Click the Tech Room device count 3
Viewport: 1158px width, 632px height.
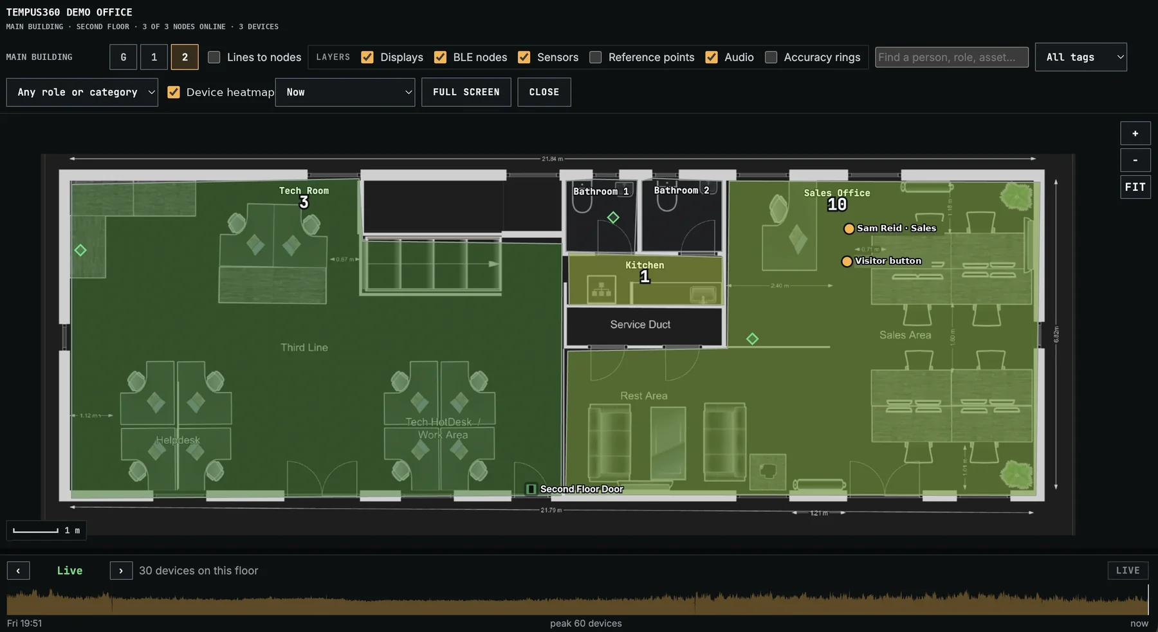304,203
